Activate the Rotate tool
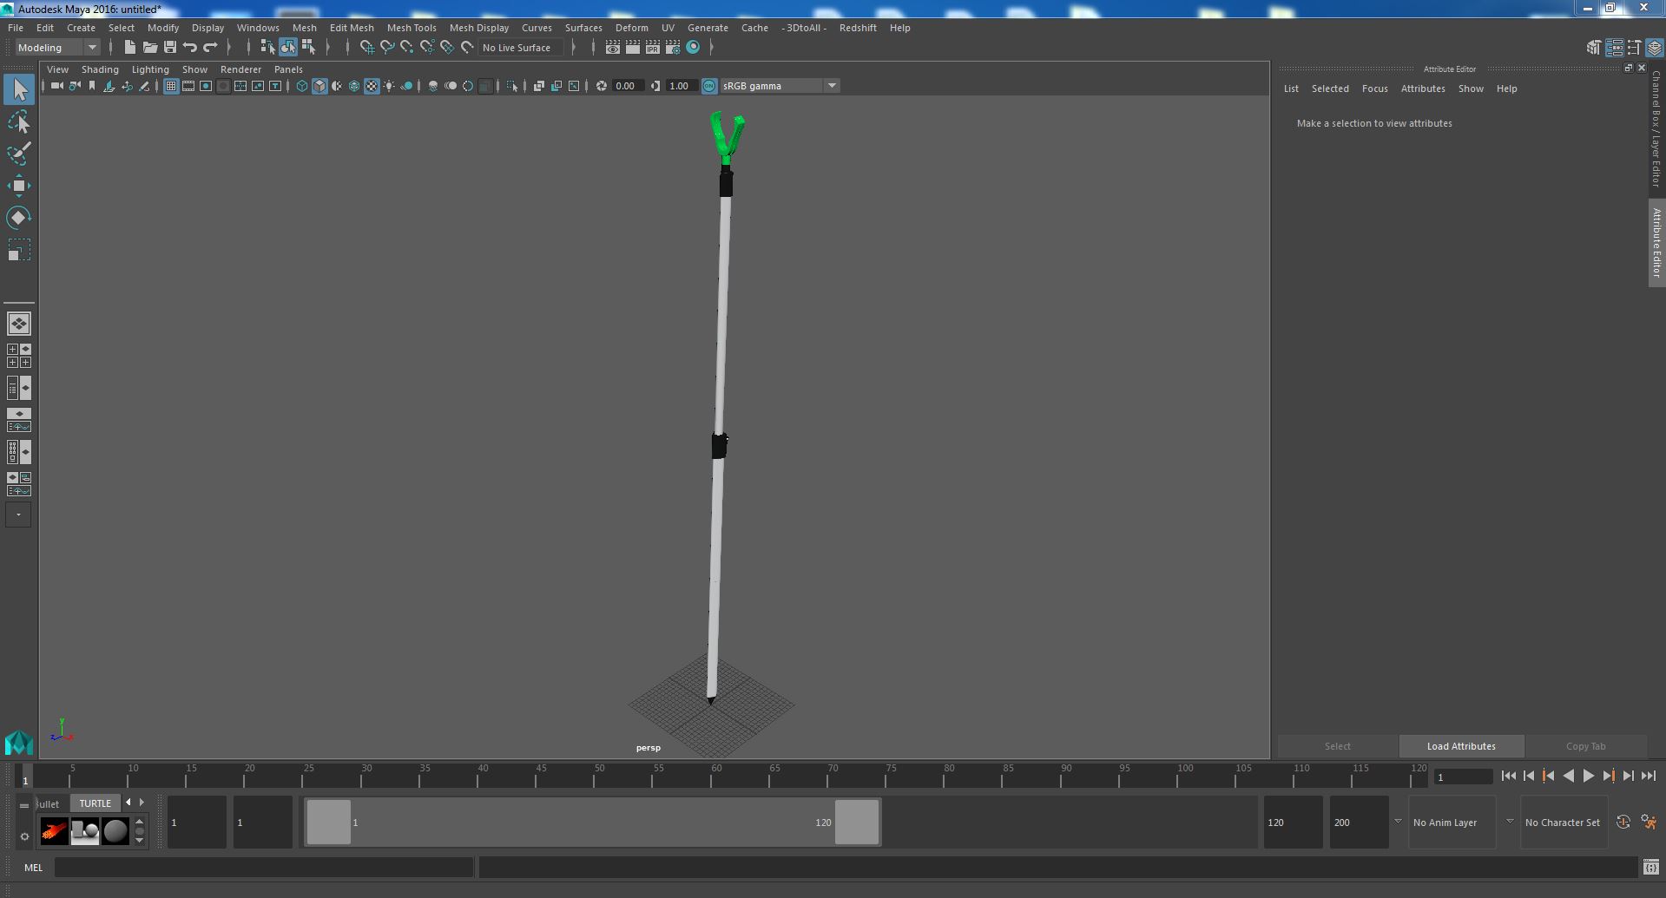 point(19,218)
